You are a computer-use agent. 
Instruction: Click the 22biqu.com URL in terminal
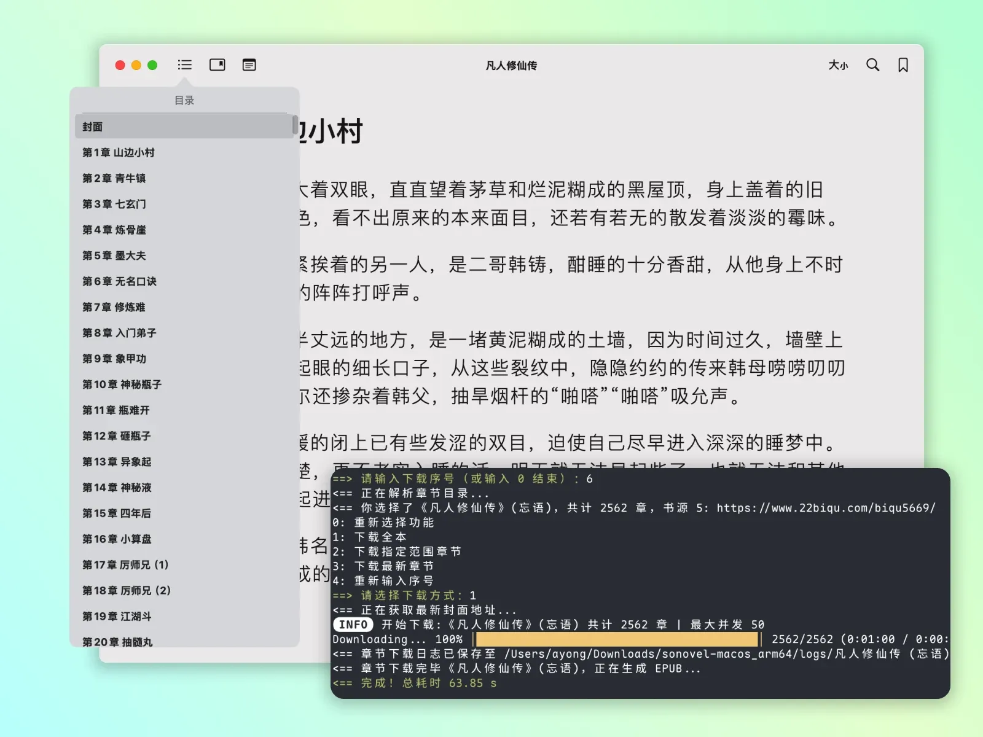[826, 508]
